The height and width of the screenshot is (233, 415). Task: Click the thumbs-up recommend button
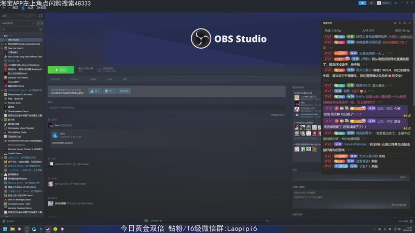(x=94, y=91)
